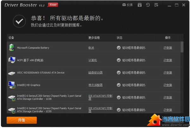Image resolution: width=190 pixels, height=128 pixels.
Task: Close the Driver Booster window
Action: [x=184, y=5]
